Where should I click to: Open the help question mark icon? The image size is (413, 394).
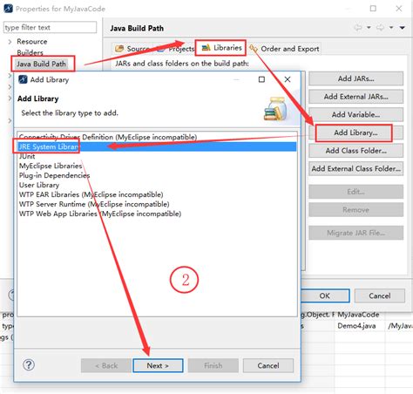tap(29, 364)
